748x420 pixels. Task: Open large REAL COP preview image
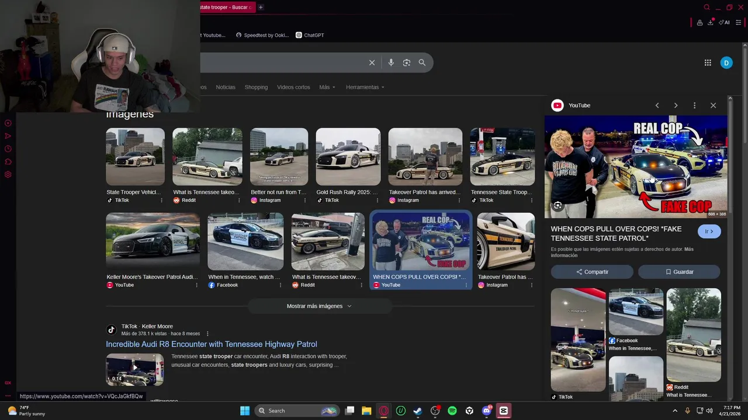[636, 166]
